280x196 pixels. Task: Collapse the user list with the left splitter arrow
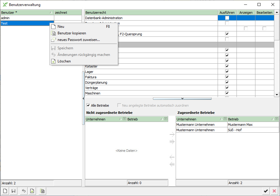tap(83, 98)
